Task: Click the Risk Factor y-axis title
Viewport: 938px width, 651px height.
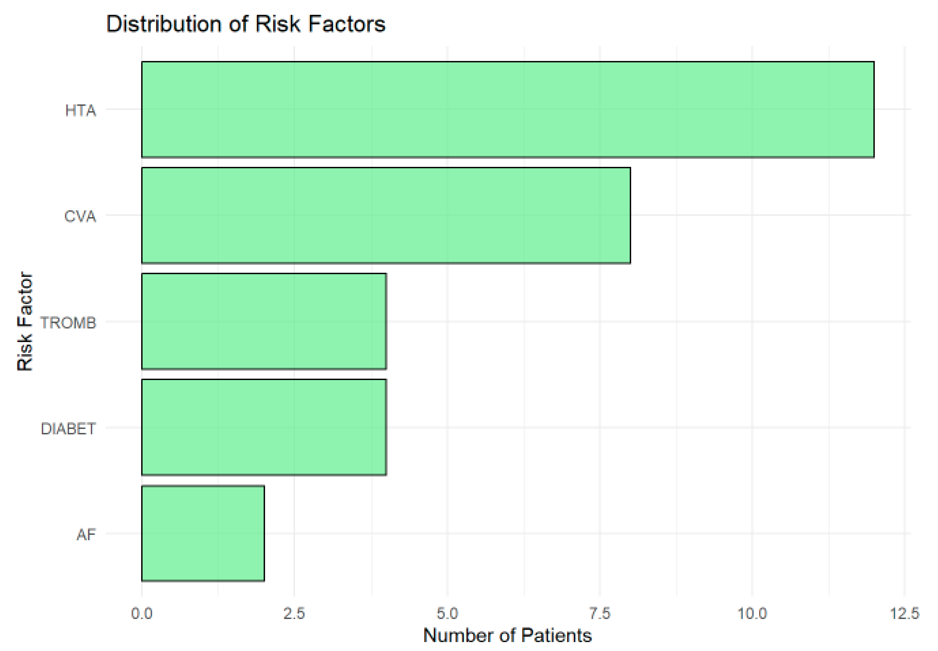Action: coord(24,322)
